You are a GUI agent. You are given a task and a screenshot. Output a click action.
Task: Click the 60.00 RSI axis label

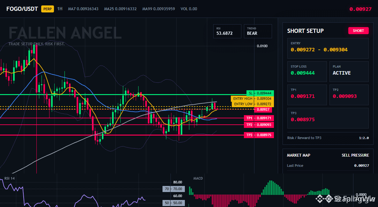coord(178,196)
